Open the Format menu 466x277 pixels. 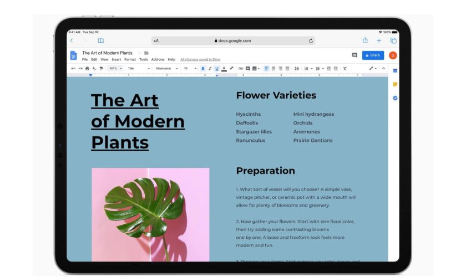click(130, 59)
